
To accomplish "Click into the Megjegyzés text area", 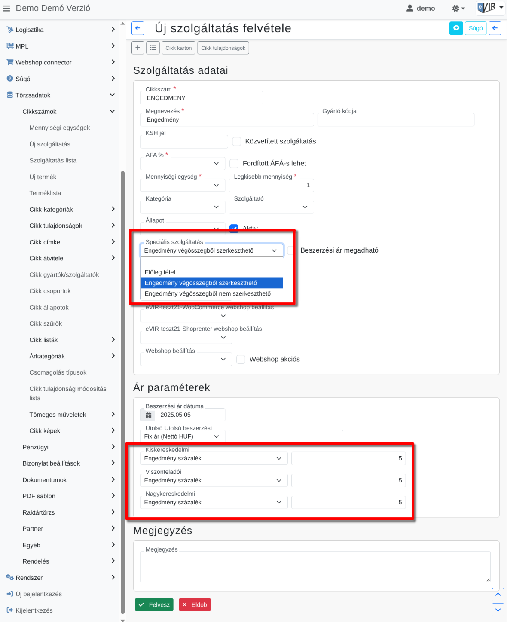I will coord(315,567).
